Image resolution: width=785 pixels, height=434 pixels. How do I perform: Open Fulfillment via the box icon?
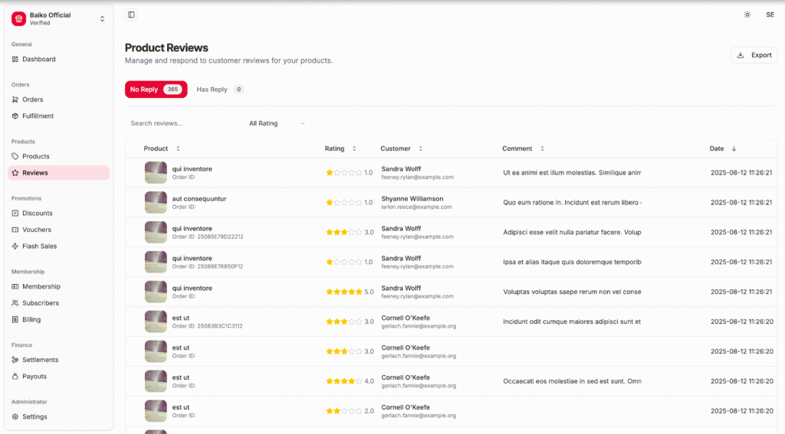point(15,116)
